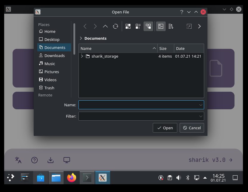Open updates tray icon

pyautogui.click(x=161, y=178)
